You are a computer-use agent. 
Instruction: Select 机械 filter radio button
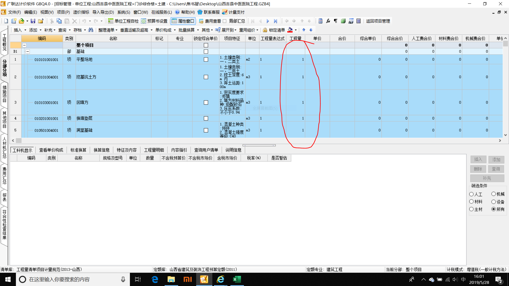494,194
